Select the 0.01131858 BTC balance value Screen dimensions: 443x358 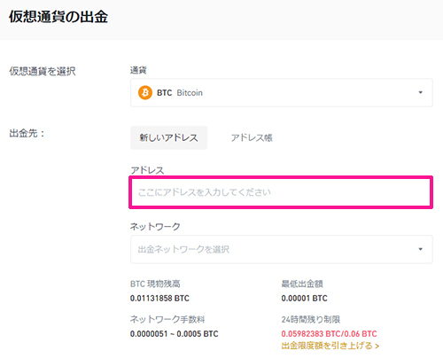click(x=159, y=299)
